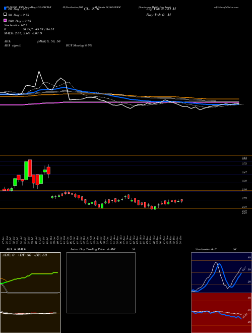The image size is (252, 333).
Task: Click the white moving average peak
Action: [39, 72]
